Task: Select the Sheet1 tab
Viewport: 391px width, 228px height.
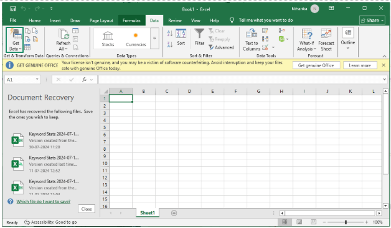Action: [148, 213]
